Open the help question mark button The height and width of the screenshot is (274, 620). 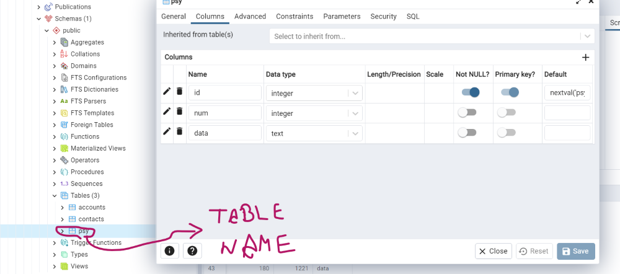(192, 251)
